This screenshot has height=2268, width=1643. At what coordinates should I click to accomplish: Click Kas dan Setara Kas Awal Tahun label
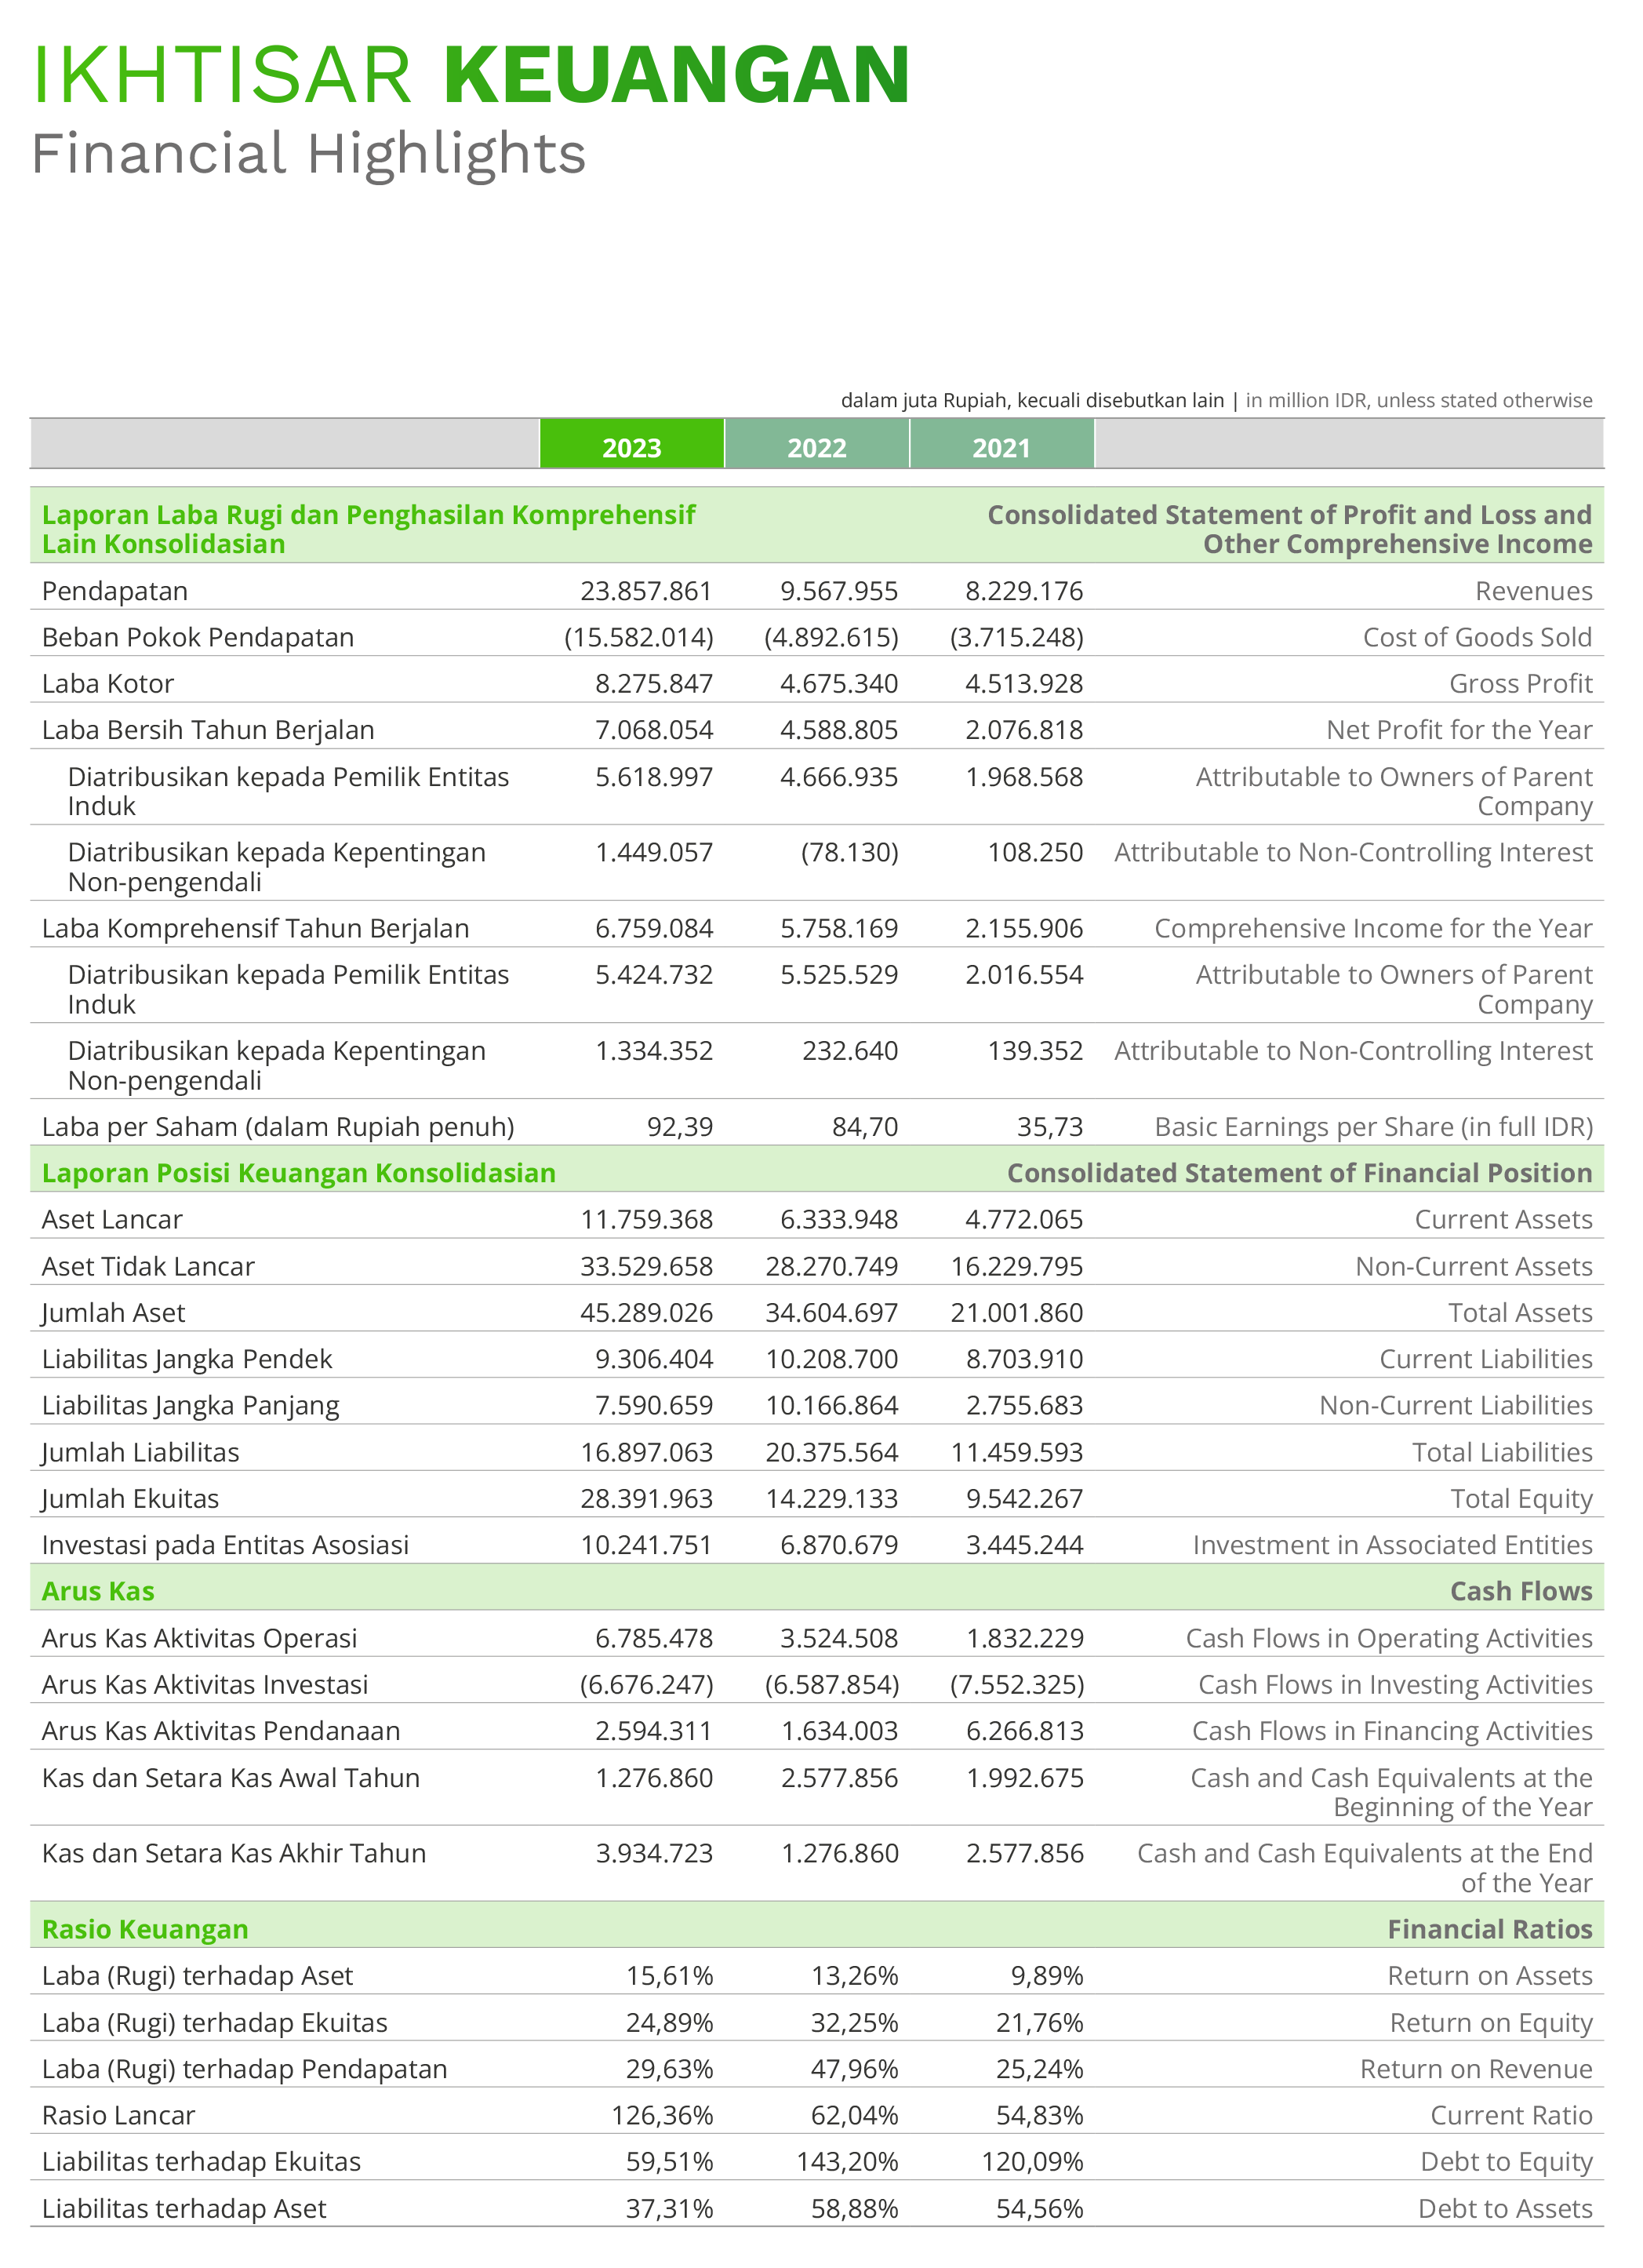pyautogui.click(x=231, y=1778)
